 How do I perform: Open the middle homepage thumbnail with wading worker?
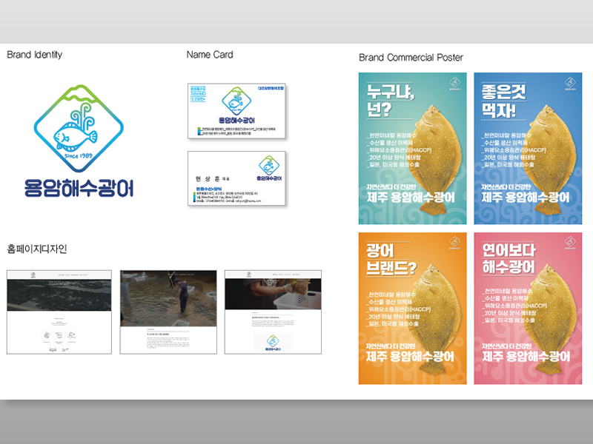(x=167, y=312)
